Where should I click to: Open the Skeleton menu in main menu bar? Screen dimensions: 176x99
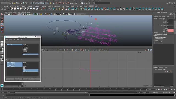click(62, 1)
